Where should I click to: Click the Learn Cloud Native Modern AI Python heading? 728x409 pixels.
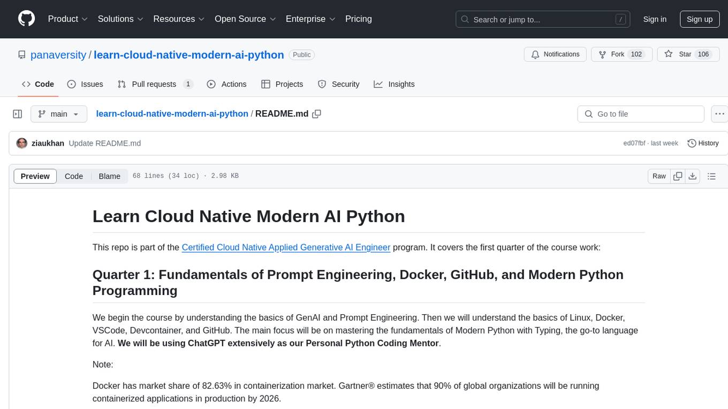248,216
